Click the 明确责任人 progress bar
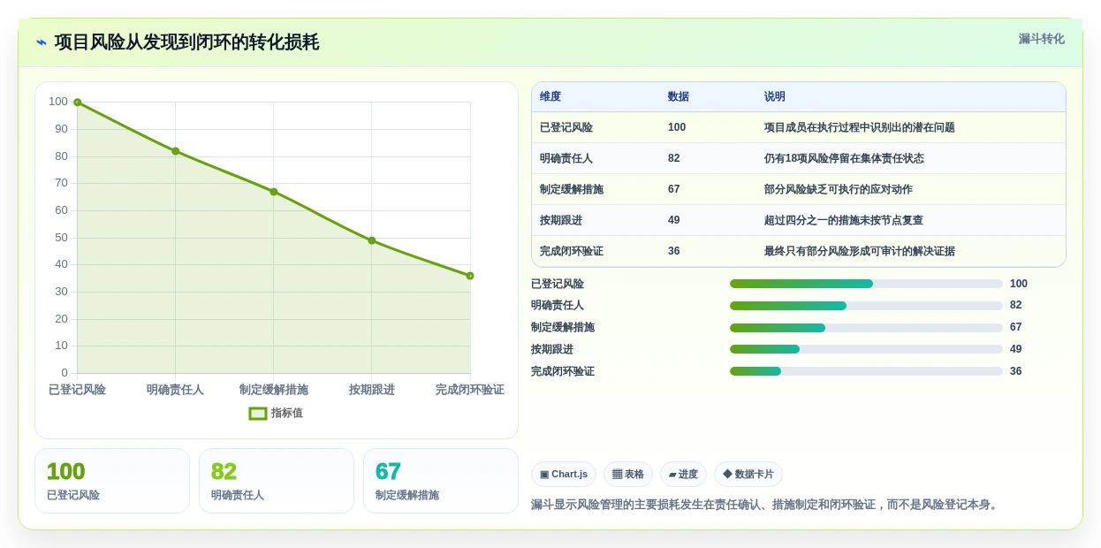The image size is (1101, 548). [866, 306]
